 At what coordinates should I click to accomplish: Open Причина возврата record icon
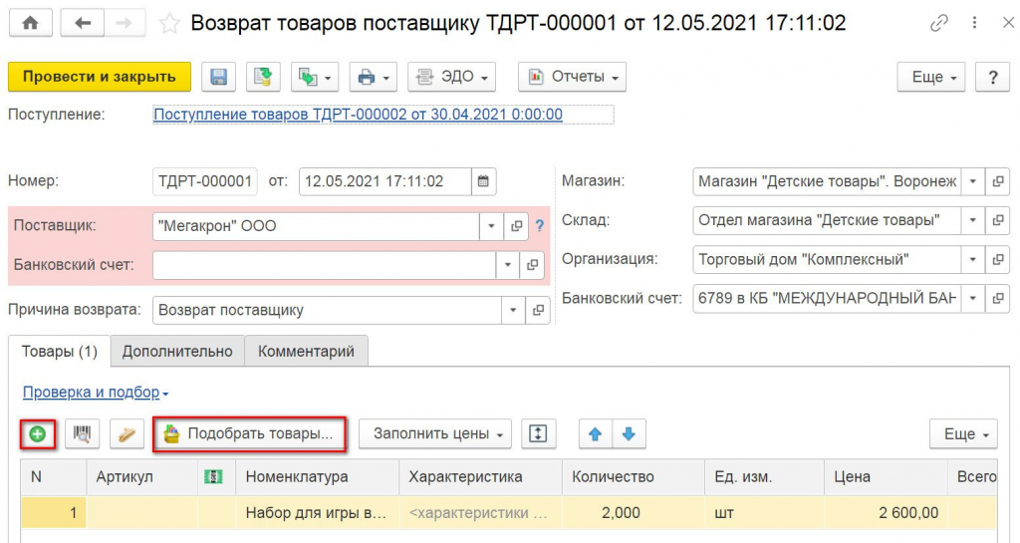click(538, 310)
